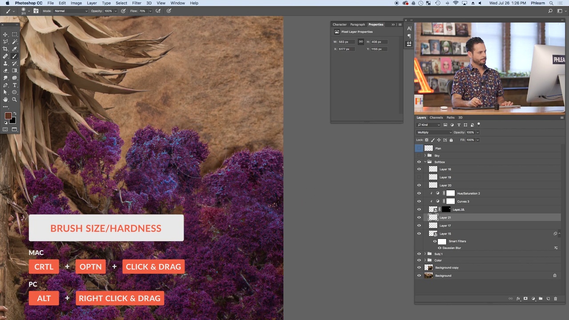Viewport: 569px width, 320px height.
Task: Collapse Layer 15 smart filter effects
Action: [559, 234]
